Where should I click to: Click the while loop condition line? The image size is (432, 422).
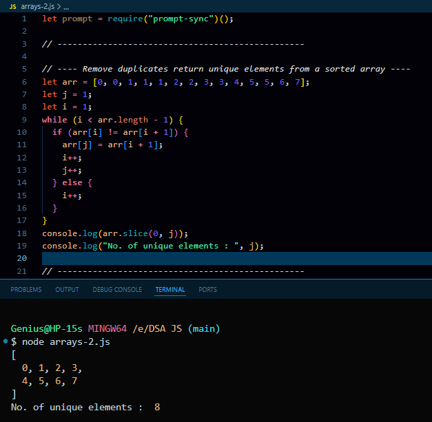tap(112, 120)
